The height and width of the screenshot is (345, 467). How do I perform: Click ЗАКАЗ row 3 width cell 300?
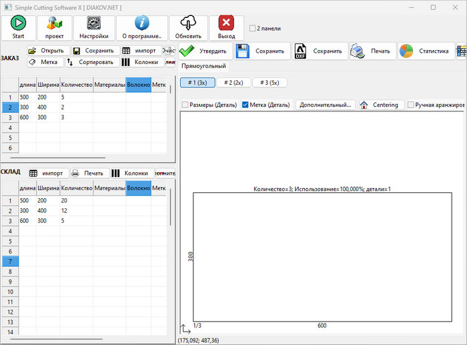tap(48, 117)
